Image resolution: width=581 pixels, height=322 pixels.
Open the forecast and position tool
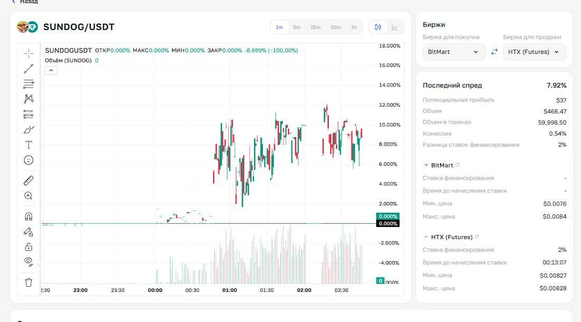(28, 114)
